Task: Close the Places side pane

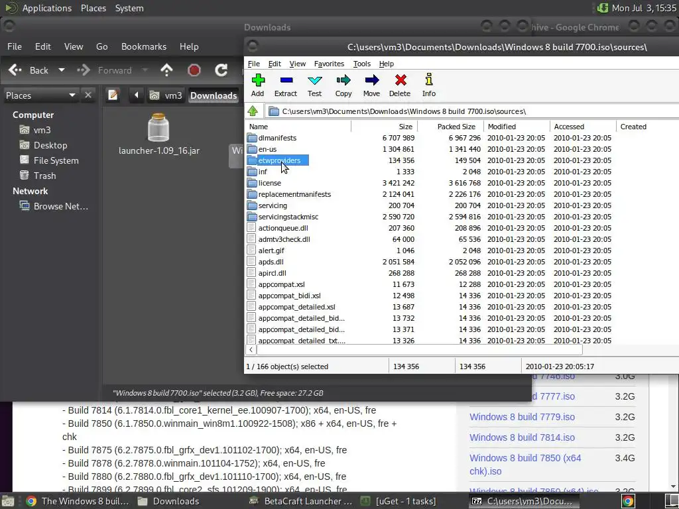Action: 88,95
